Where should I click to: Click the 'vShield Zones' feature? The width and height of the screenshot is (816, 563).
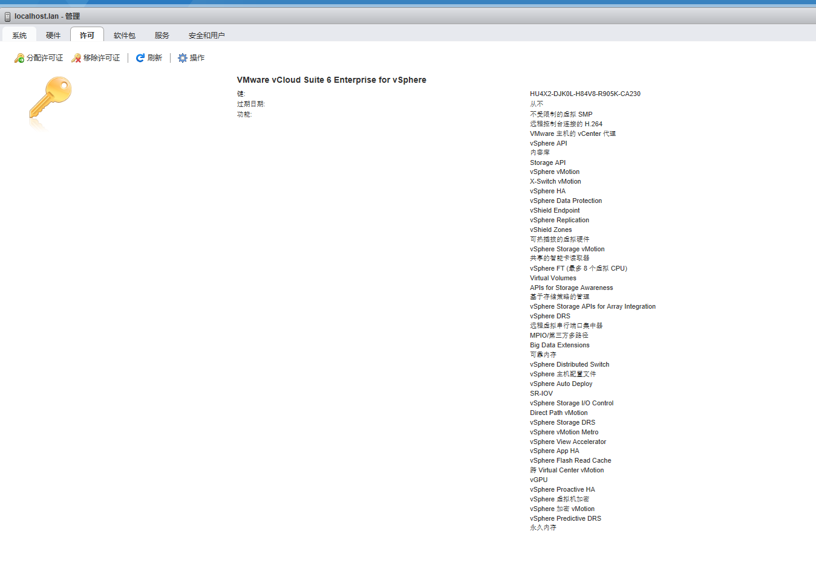[x=551, y=230]
